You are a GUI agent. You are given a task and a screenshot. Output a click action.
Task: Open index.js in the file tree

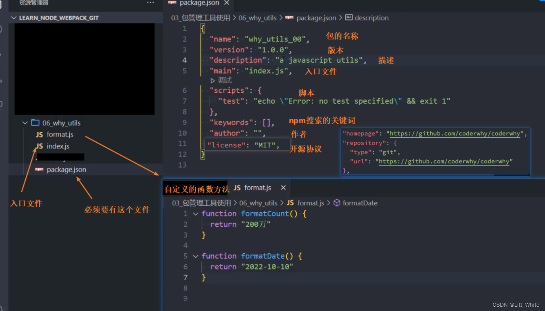[58, 146]
